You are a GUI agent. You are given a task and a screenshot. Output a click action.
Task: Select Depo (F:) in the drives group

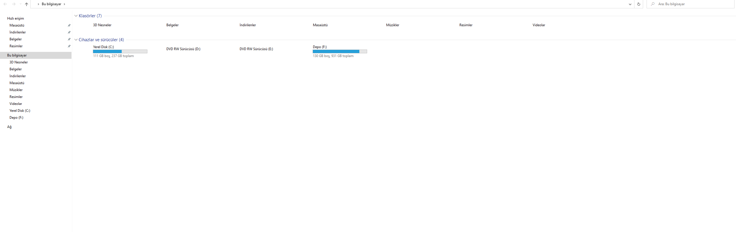[320, 47]
